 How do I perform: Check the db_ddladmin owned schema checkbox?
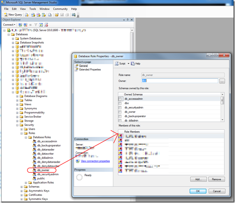coord(120,121)
